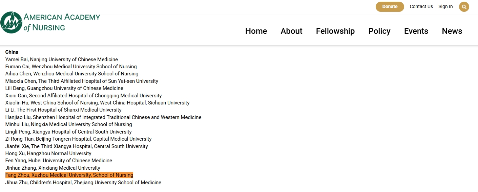Click the Xiaolin Hu, West China entry
Screen dimensions: 478x192
98,103
